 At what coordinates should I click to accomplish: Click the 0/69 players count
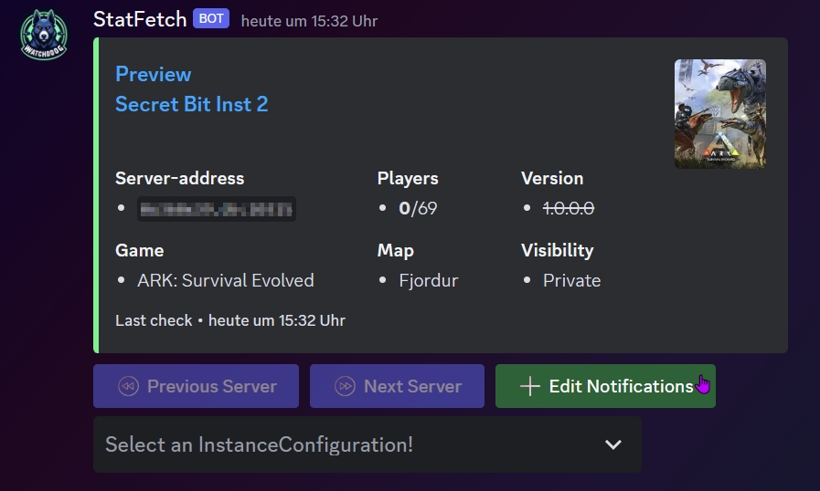click(418, 208)
